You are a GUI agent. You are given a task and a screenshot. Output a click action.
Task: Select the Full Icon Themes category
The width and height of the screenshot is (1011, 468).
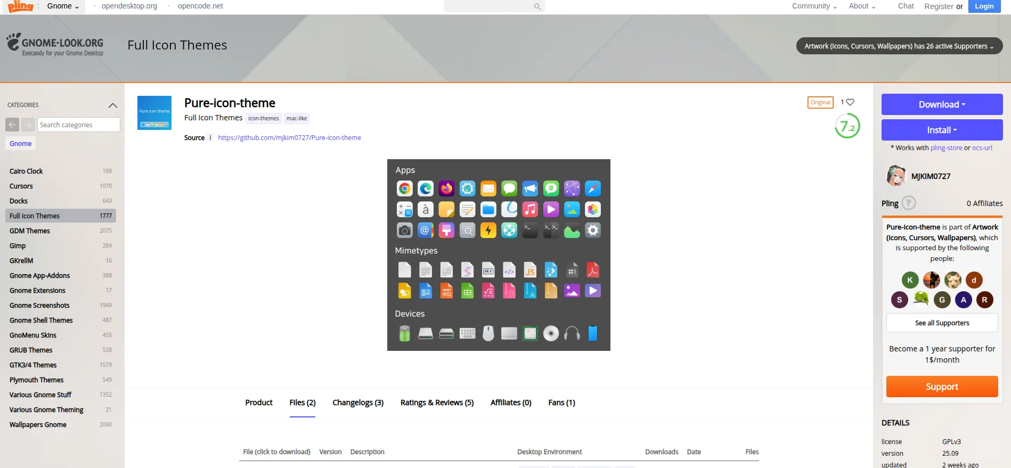(61, 216)
